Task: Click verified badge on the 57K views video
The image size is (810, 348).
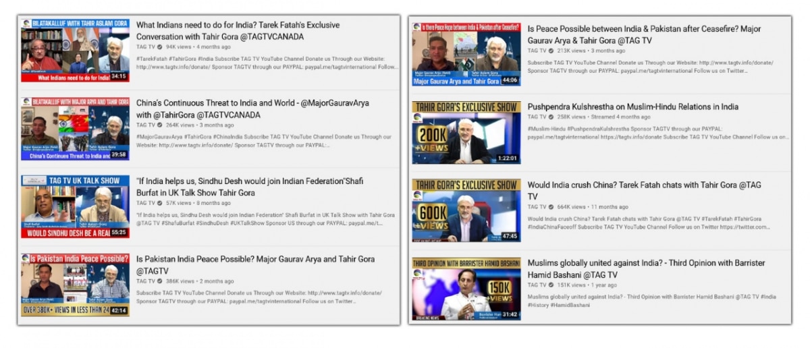Action: click(x=160, y=203)
